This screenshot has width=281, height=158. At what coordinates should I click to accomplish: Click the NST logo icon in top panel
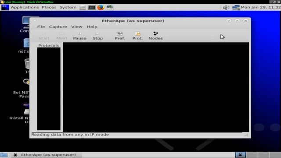[x=5, y=7]
